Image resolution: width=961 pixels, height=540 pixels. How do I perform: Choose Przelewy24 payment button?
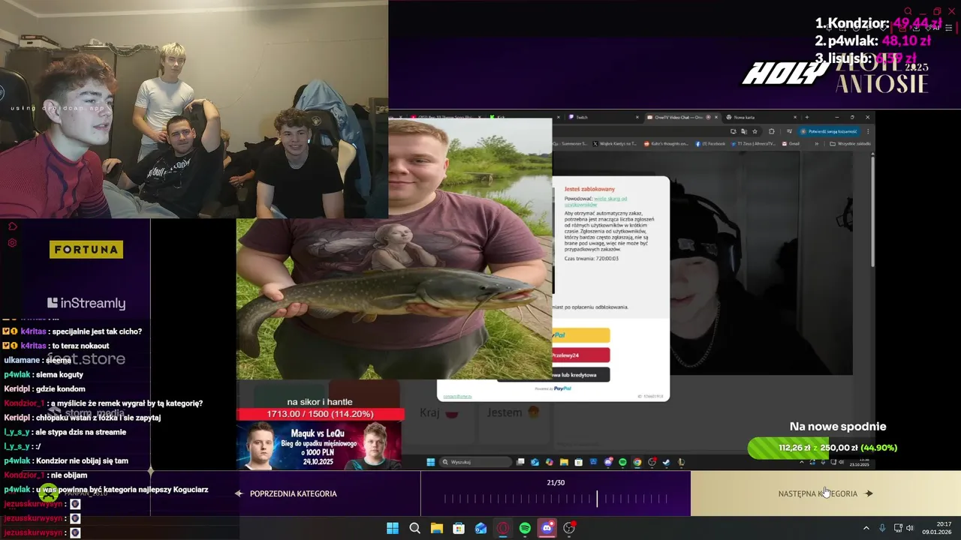580,355
